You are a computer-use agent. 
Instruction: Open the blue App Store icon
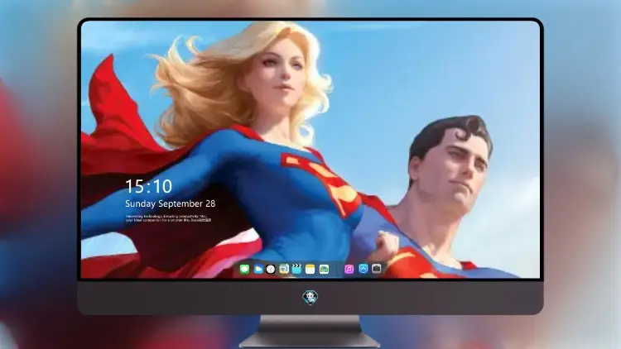[363, 269]
